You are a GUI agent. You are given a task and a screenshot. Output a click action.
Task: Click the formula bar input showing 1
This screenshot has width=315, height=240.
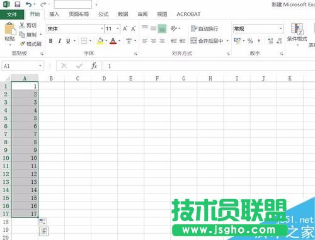pos(209,66)
